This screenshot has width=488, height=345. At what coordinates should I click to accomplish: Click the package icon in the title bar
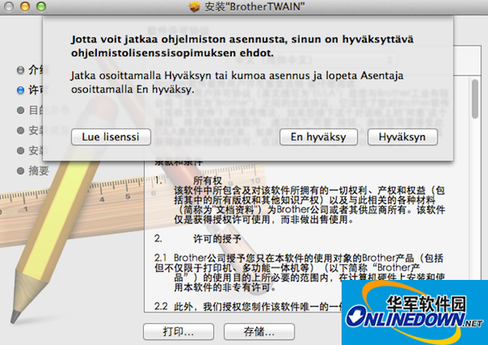point(194,7)
